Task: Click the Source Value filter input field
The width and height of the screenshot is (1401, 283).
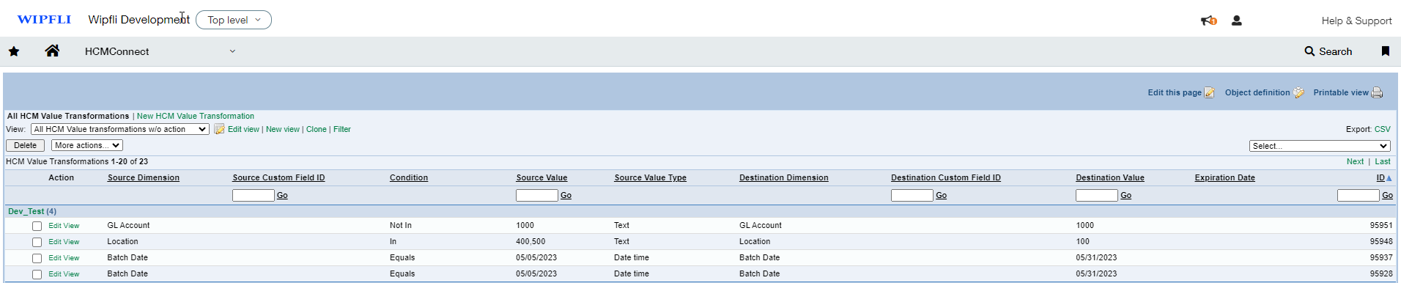Action: 537,195
